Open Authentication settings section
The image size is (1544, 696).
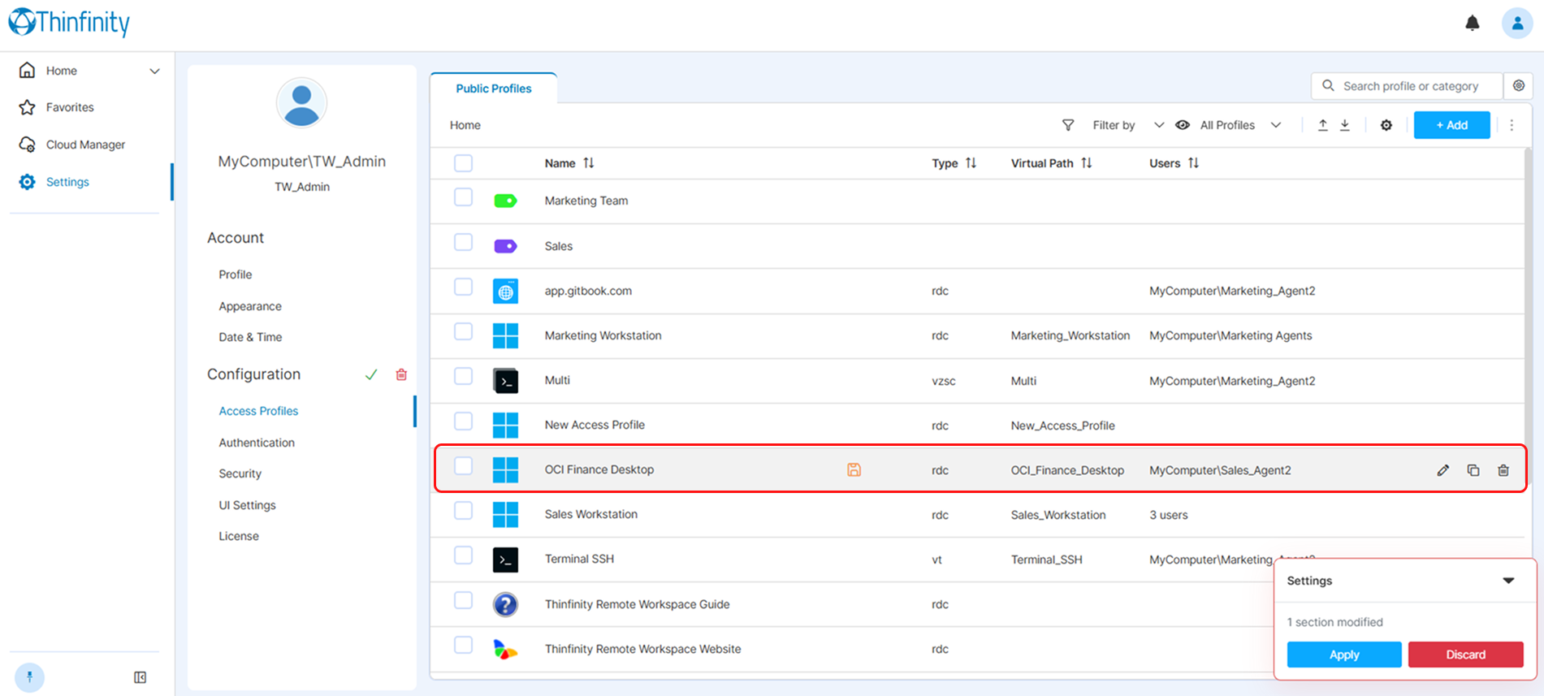coord(257,443)
